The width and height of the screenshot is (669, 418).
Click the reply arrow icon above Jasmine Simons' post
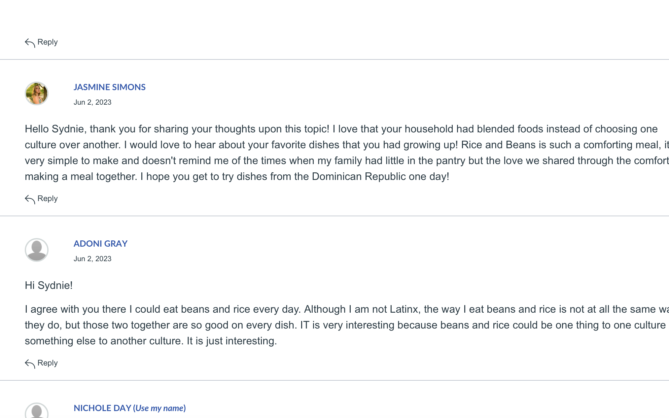[30, 43]
